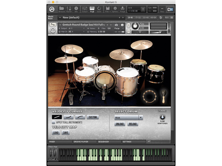Load previous instrument with left arrow

point(107,25)
